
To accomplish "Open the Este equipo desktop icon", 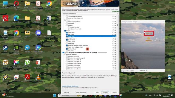I will [5, 5].
